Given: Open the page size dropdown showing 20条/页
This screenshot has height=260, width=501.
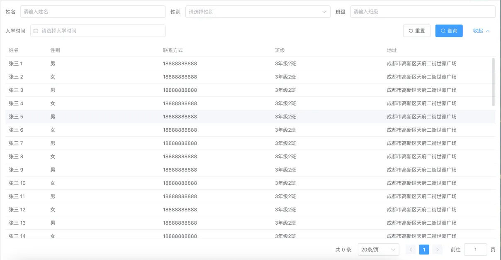Looking at the screenshot, I should pos(377,249).
